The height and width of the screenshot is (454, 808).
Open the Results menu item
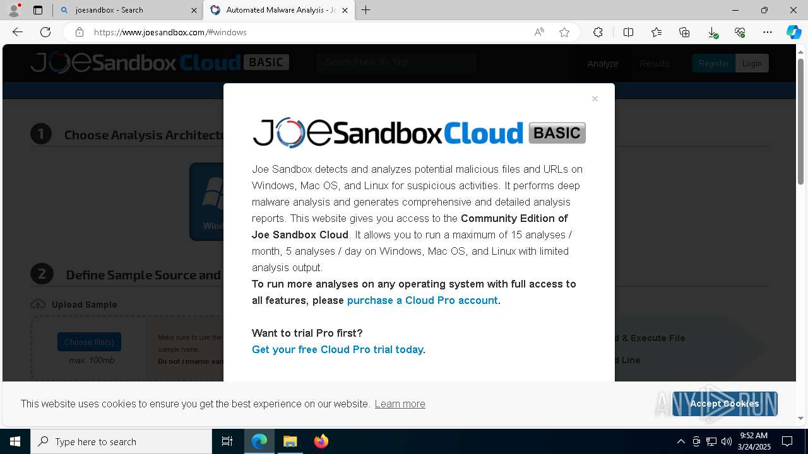[x=655, y=63]
